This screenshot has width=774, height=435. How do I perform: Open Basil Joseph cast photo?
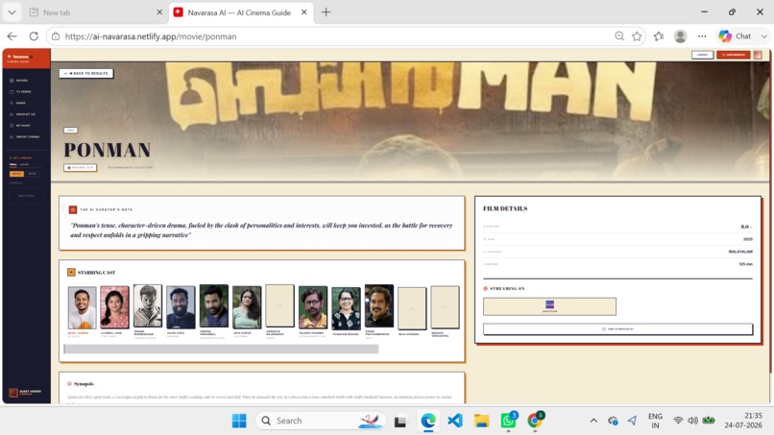click(82, 307)
